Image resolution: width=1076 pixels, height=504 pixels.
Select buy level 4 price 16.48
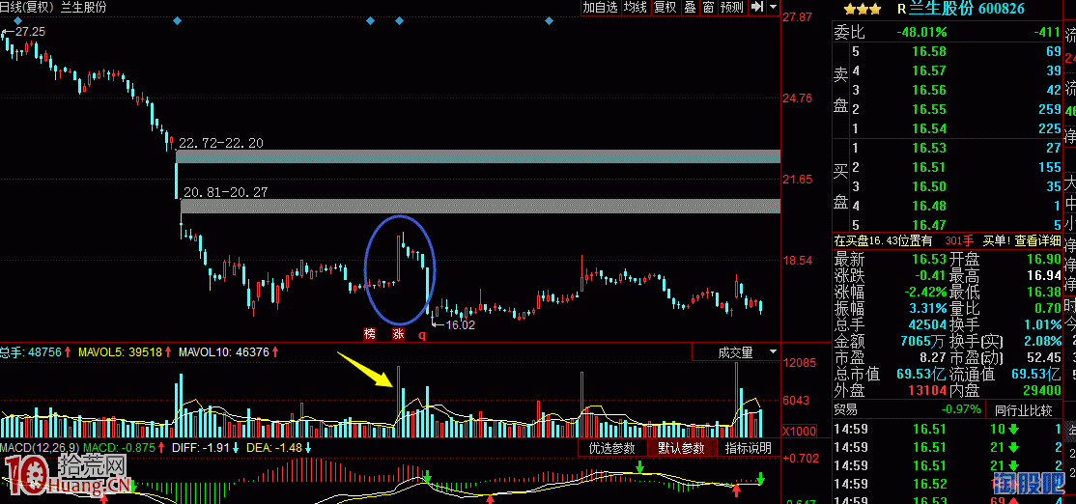(x=930, y=205)
